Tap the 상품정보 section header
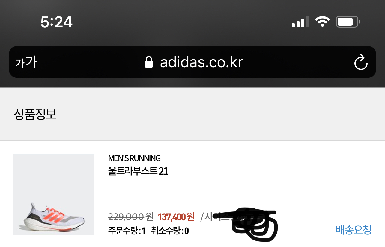This screenshot has height=247, width=385. (35, 115)
